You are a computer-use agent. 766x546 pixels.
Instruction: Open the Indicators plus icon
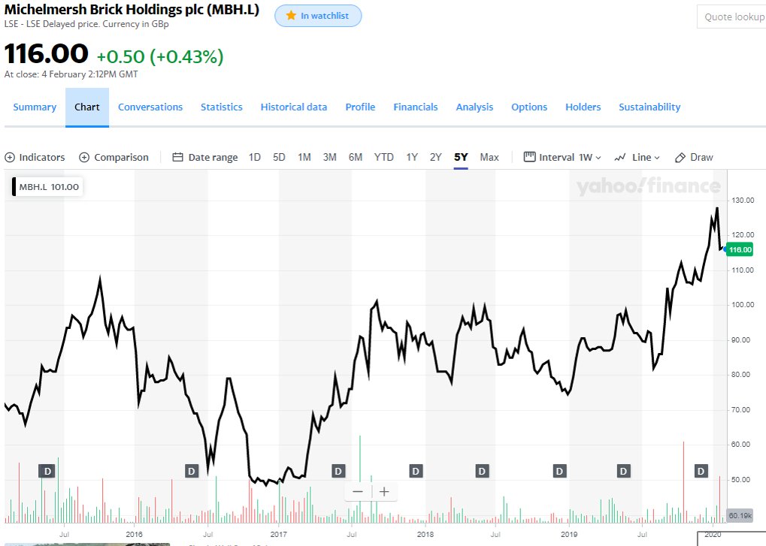[x=10, y=158]
